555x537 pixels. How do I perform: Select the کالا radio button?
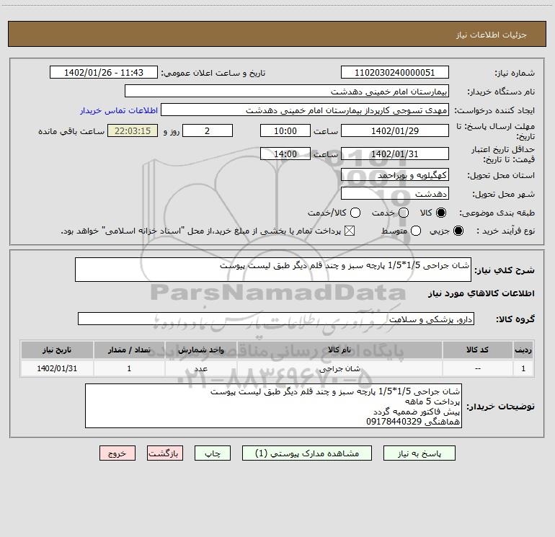click(441, 213)
